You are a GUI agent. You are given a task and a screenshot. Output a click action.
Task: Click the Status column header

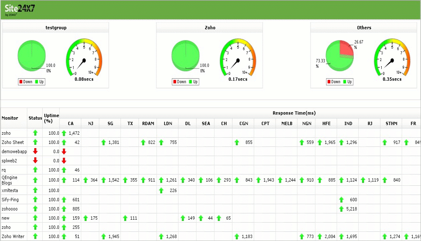pos(35,118)
